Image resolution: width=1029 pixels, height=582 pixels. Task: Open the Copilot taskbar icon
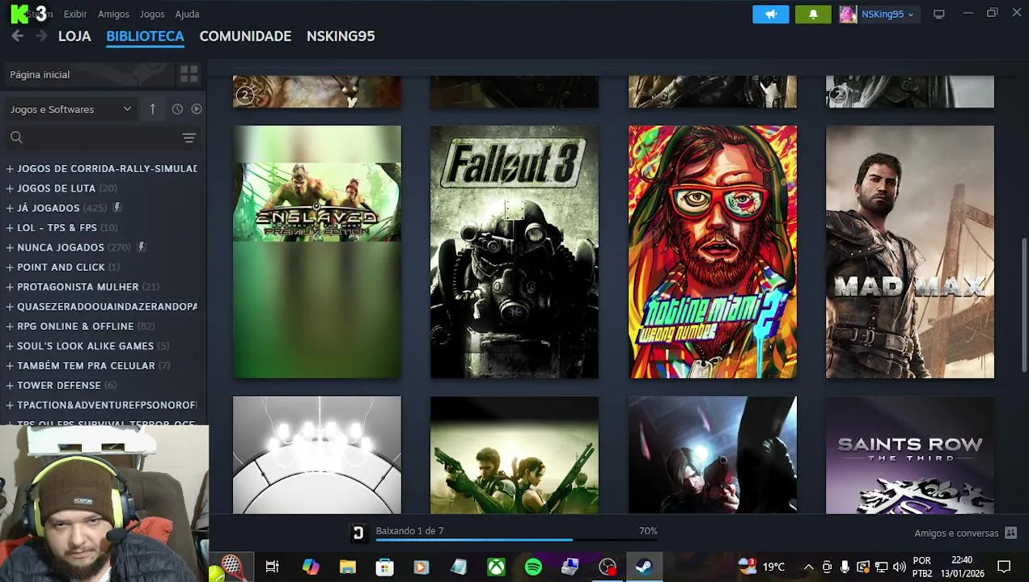[x=311, y=567]
